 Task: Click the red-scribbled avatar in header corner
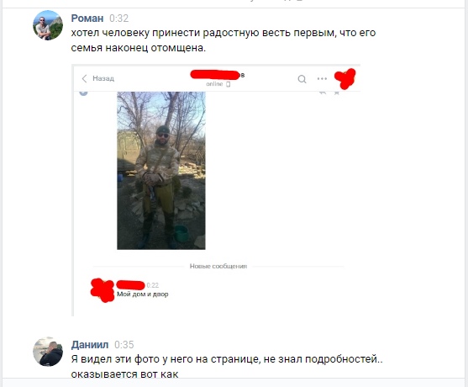pyautogui.click(x=345, y=78)
